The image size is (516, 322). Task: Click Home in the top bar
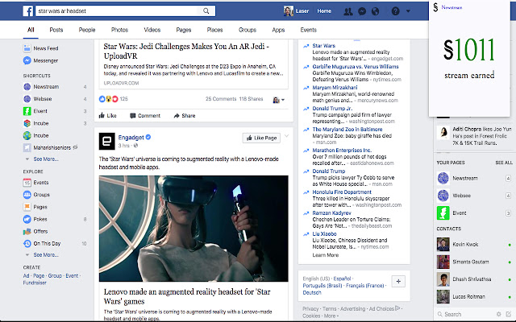[x=324, y=11]
